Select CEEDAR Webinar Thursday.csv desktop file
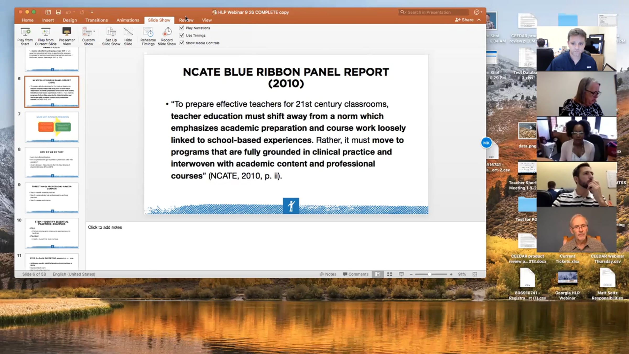 [x=607, y=259]
